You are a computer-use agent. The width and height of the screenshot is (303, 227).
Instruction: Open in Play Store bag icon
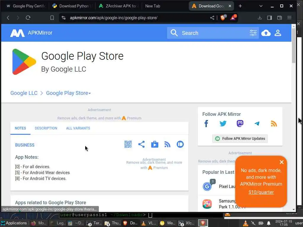point(154,144)
